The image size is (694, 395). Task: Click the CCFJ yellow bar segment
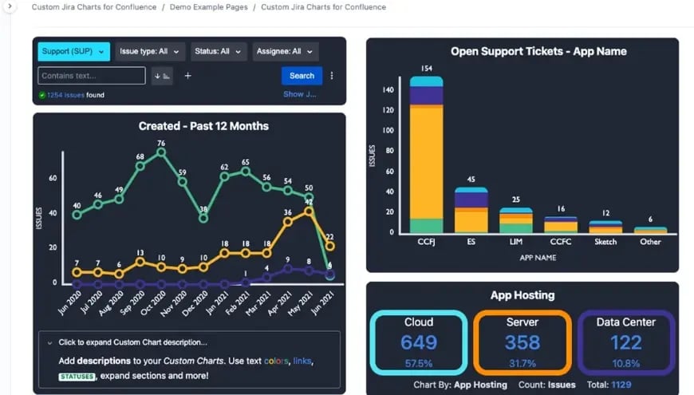(x=426, y=163)
